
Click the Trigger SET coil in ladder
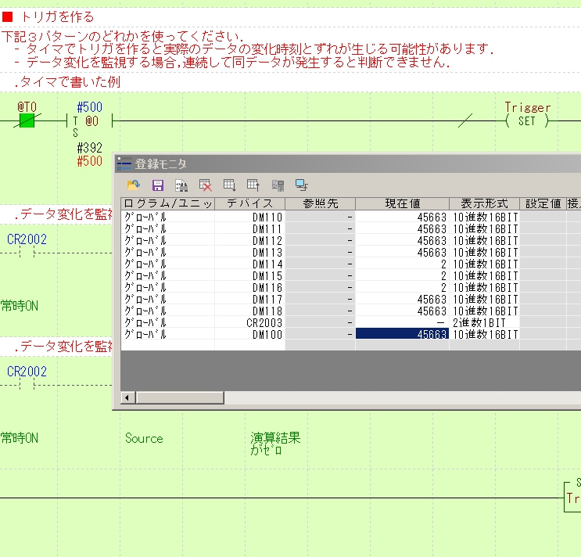tap(527, 120)
